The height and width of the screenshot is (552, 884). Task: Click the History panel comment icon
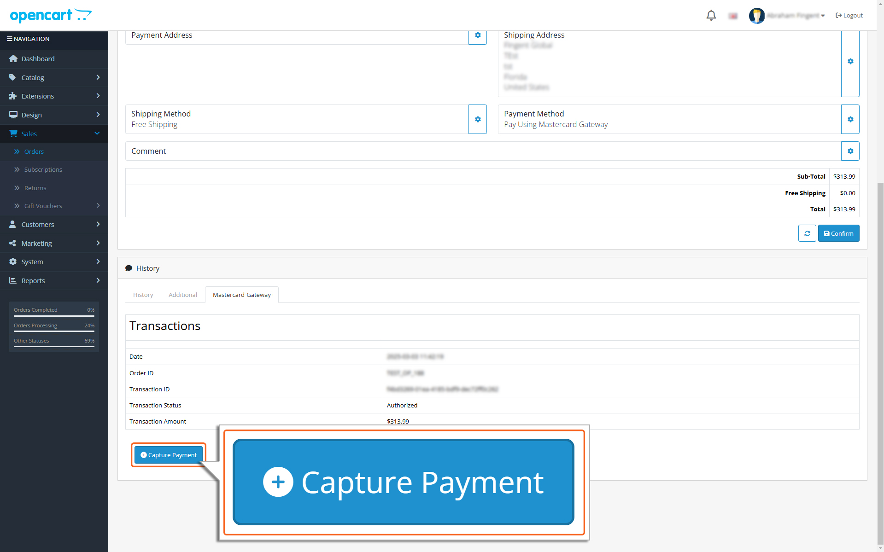(129, 268)
